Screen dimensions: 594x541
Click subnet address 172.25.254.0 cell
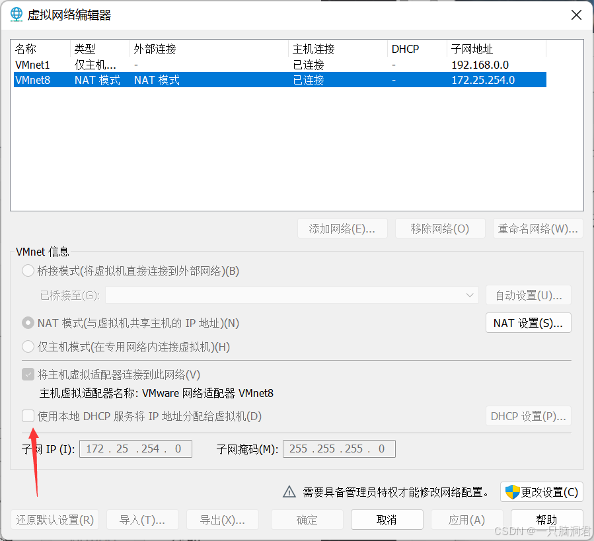(x=483, y=81)
